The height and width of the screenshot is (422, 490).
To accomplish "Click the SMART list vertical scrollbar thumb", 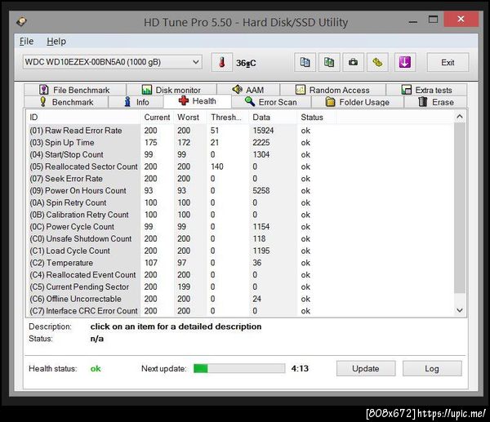I will click(x=459, y=208).
